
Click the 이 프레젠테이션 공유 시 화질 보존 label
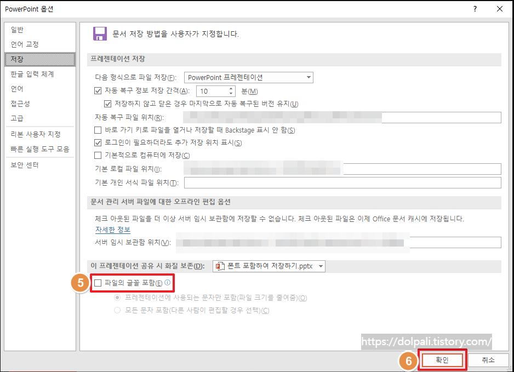pos(147,266)
